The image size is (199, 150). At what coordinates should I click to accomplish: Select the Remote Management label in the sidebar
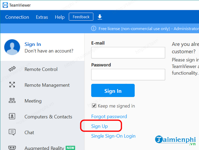coord(47,85)
